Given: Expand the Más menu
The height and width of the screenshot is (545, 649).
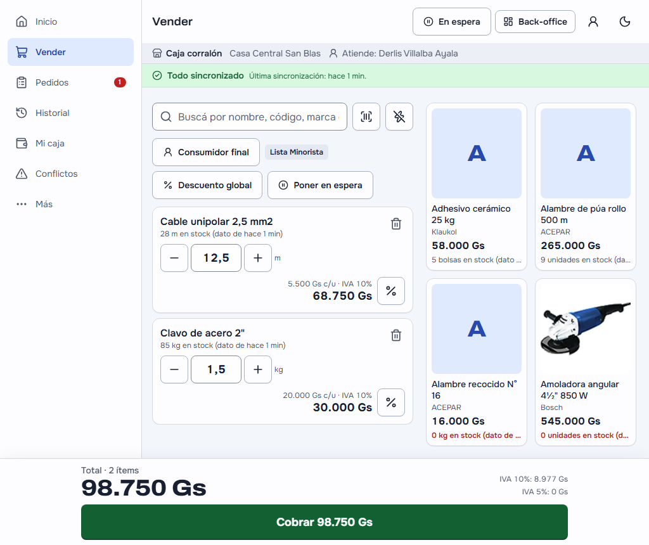Looking at the screenshot, I should 71,204.
